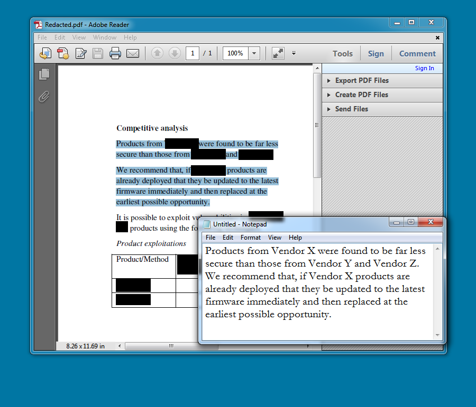This screenshot has height=407, width=476.
Task: Open the Tools pane
Action: tap(343, 54)
